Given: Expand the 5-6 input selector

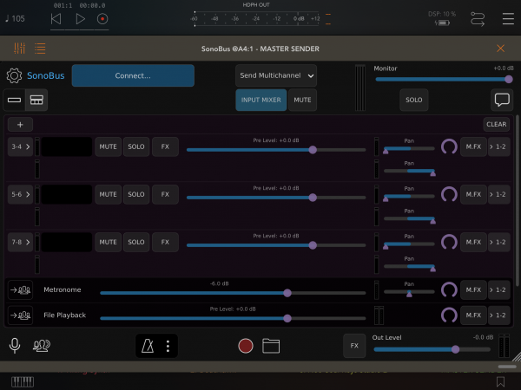Looking at the screenshot, I should click(x=20, y=194).
